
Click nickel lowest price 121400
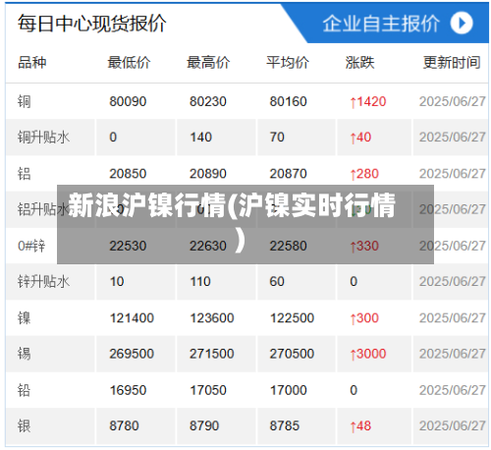point(132,318)
